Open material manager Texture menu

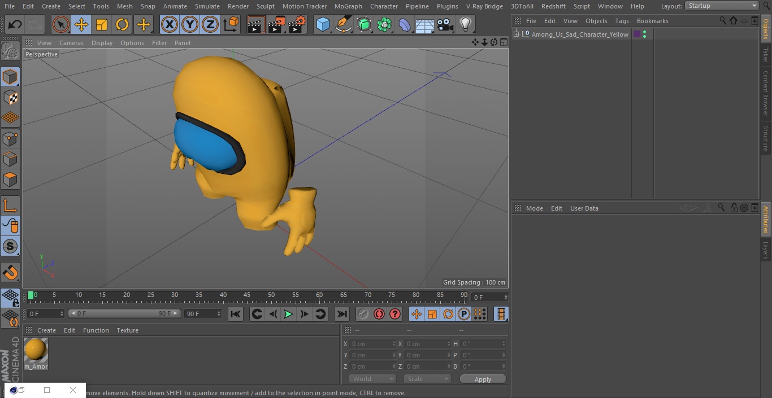[x=128, y=330]
